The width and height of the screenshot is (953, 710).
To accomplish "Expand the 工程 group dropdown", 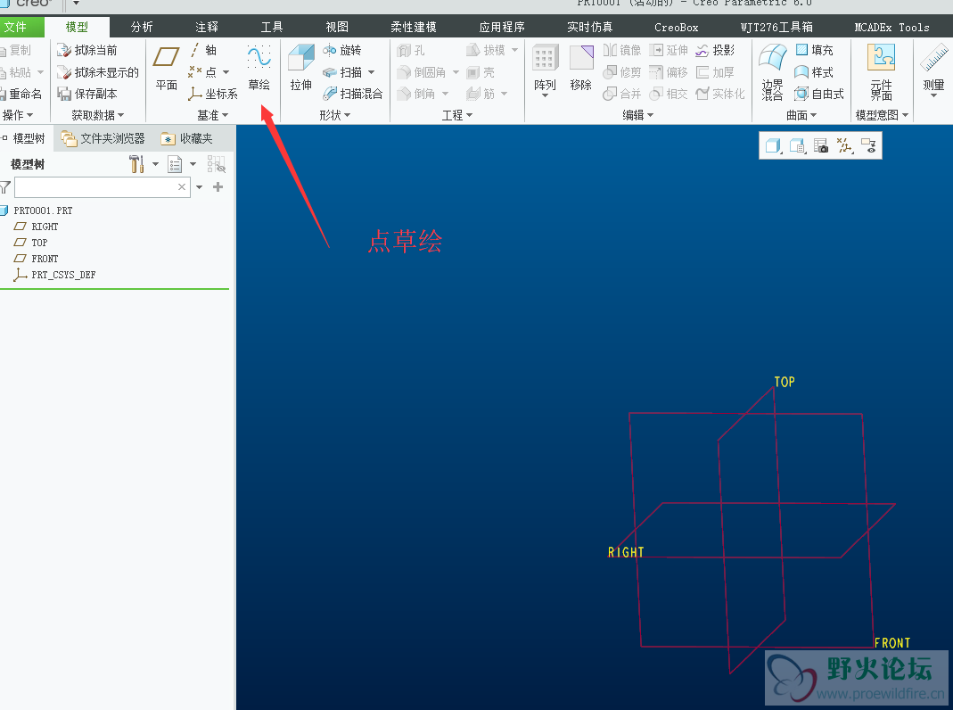I will tap(457, 115).
